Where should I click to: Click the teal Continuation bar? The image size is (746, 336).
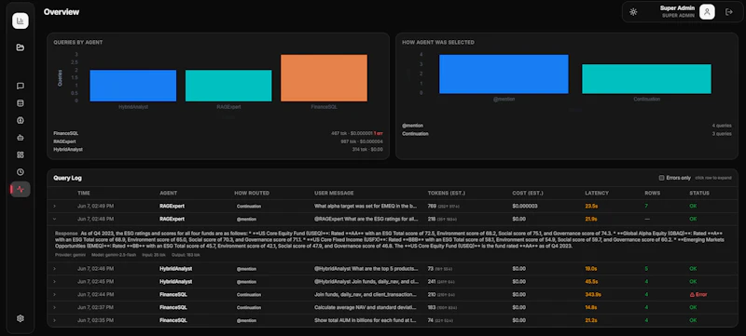(x=646, y=79)
